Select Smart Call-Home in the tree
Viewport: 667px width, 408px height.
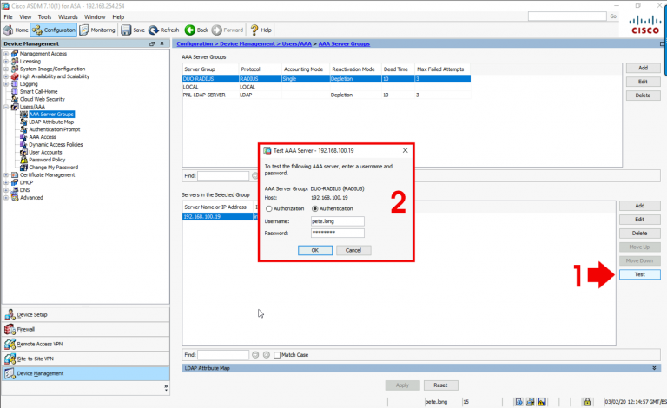(x=38, y=91)
